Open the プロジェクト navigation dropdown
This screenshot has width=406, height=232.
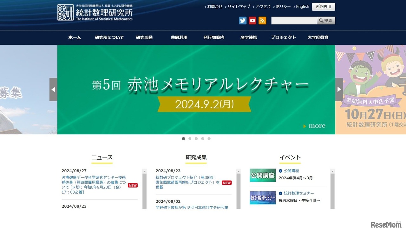pyautogui.click(x=283, y=37)
